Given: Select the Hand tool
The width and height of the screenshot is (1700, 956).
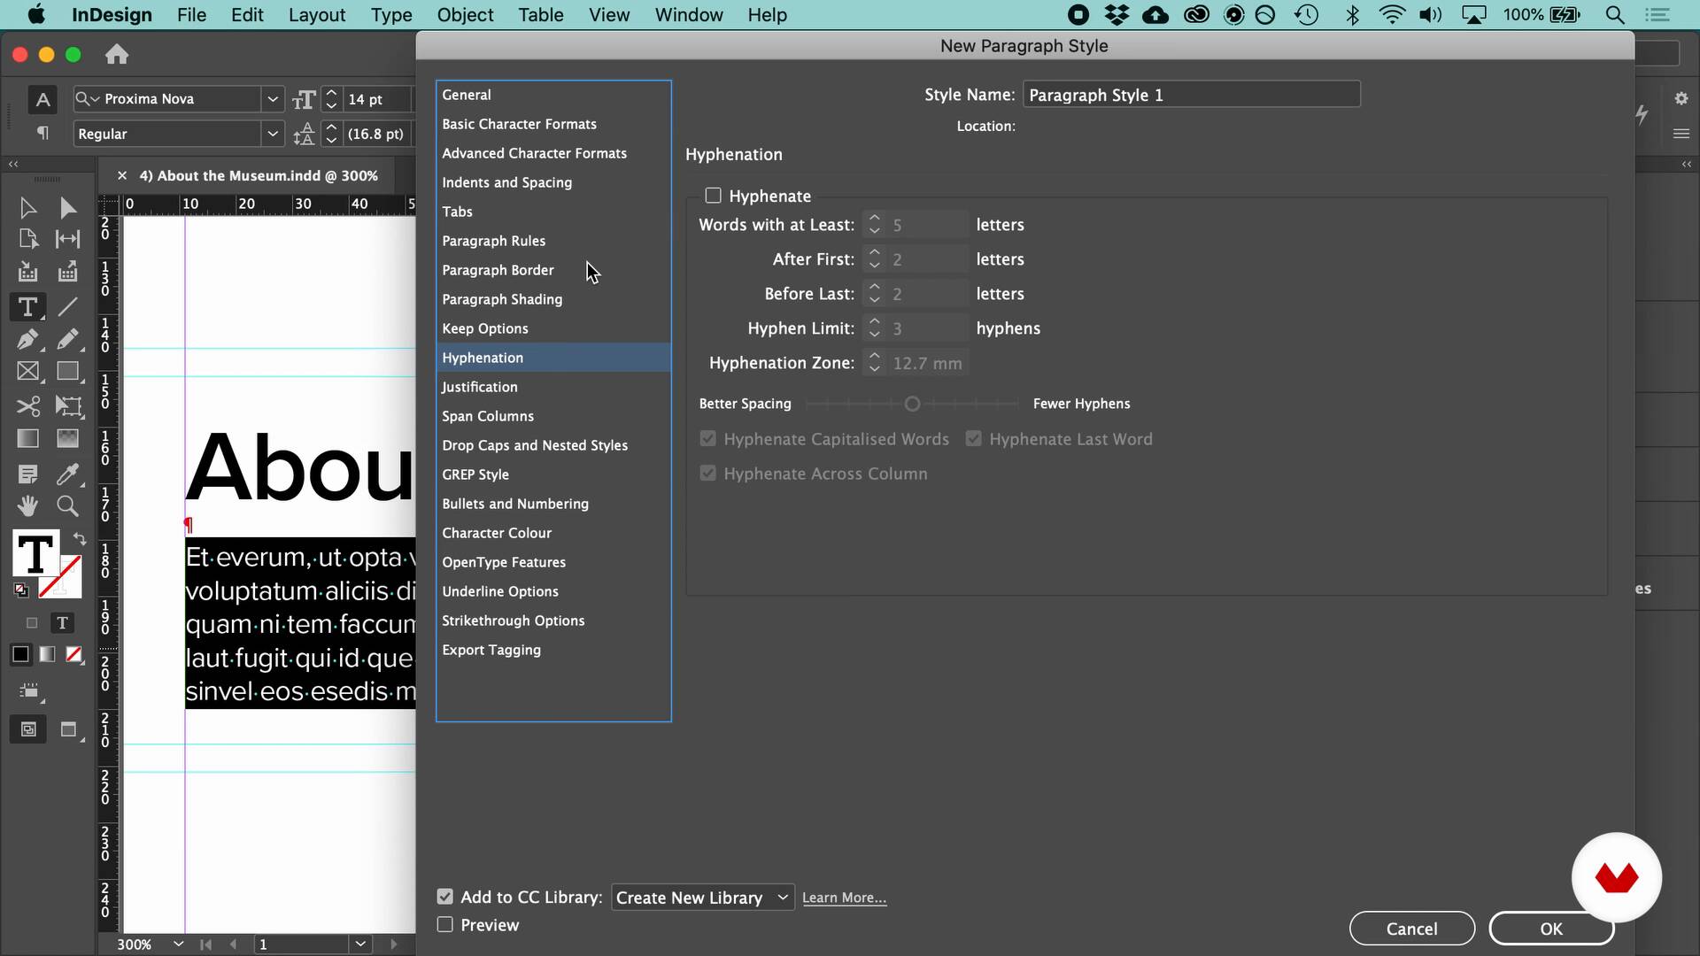Looking at the screenshot, I should coord(27,505).
